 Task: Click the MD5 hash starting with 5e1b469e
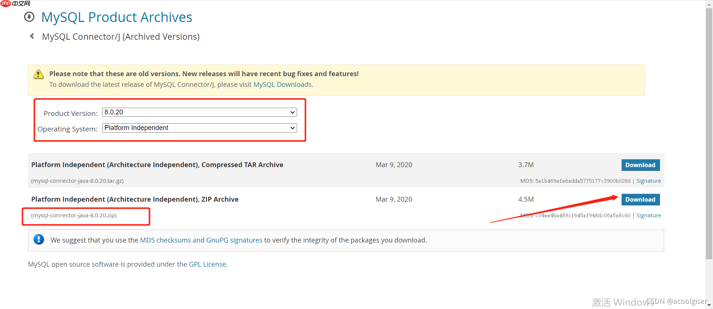pyautogui.click(x=583, y=181)
